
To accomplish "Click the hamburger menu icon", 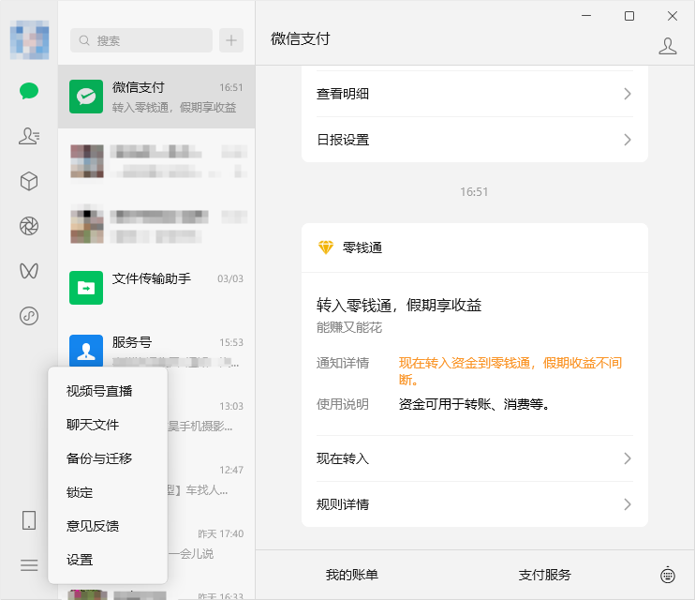I will coord(29,565).
